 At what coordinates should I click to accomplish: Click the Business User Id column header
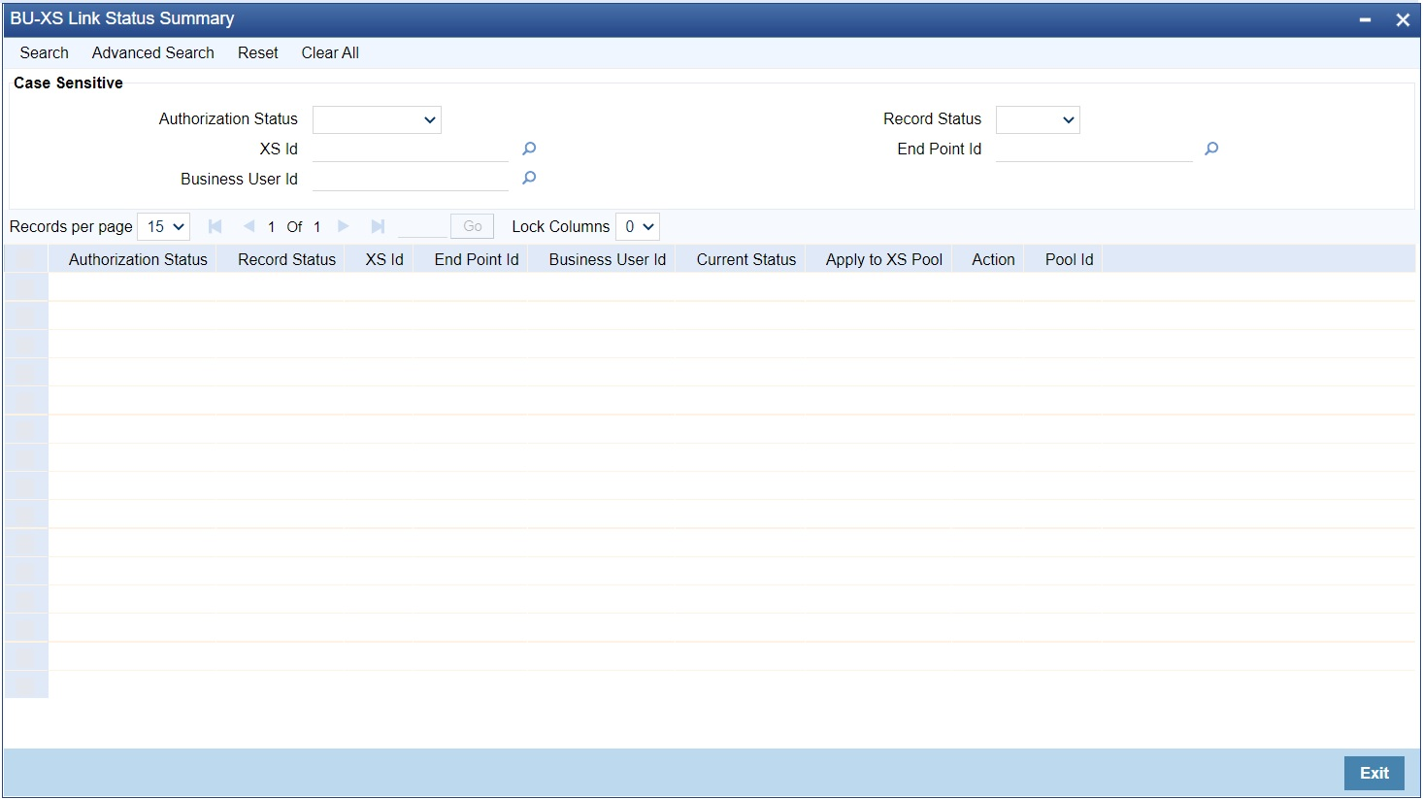[608, 259]
